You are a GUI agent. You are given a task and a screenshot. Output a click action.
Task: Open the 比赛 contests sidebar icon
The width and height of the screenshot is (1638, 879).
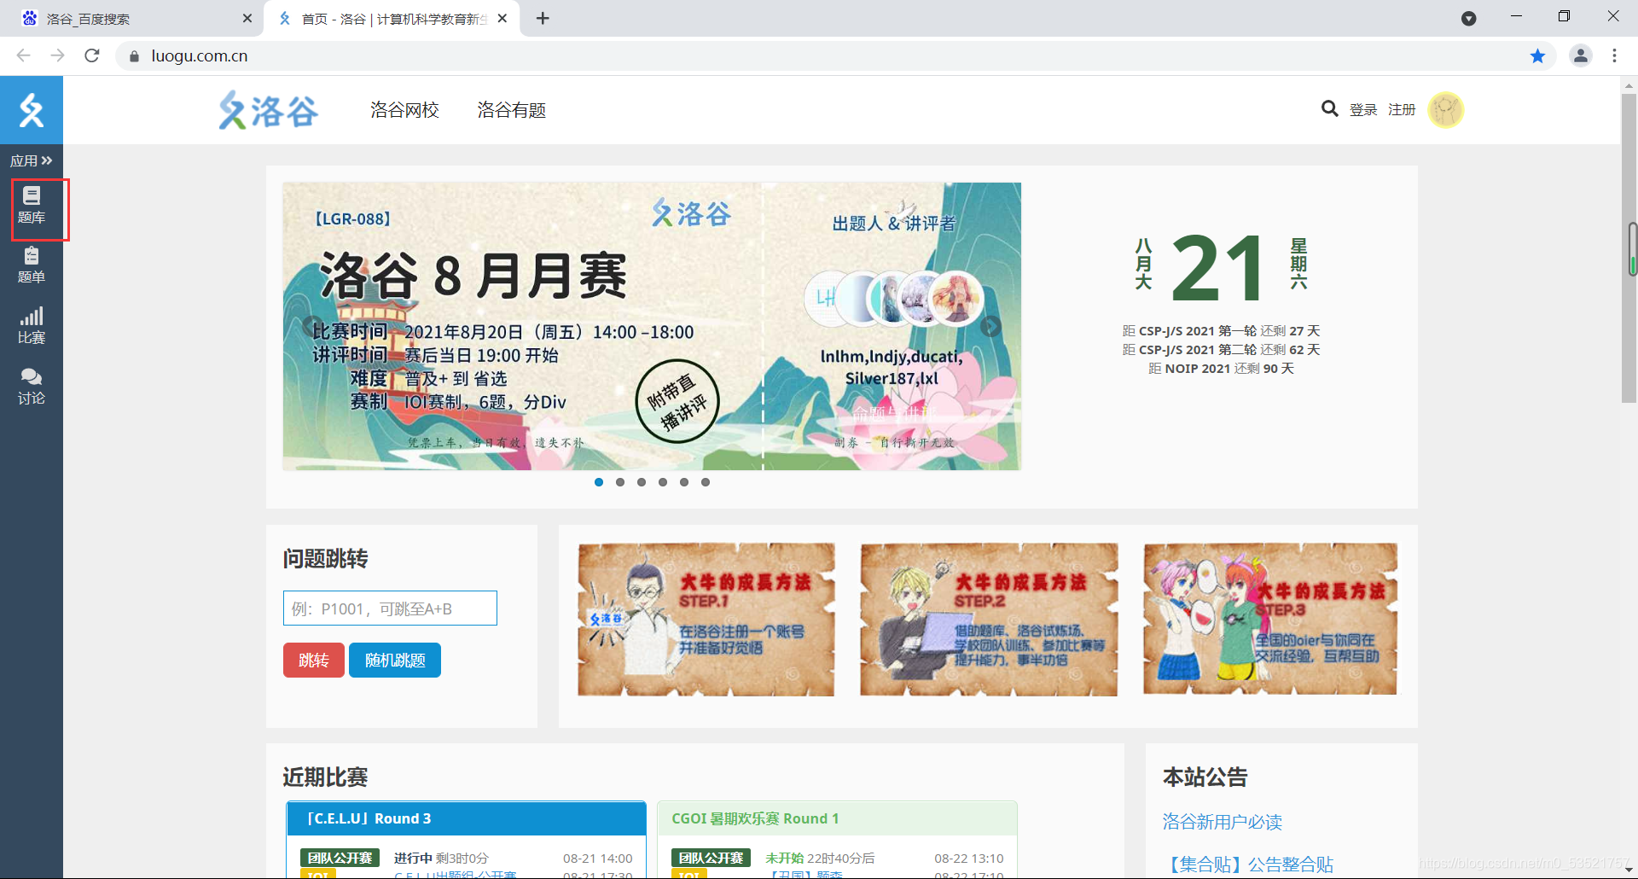[x=32, y=326]
